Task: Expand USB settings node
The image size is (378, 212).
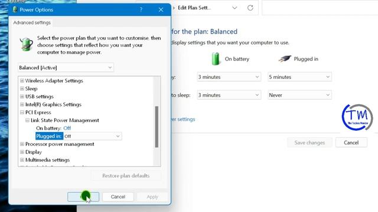Action: pyautogui.click(x=22, y=97)
